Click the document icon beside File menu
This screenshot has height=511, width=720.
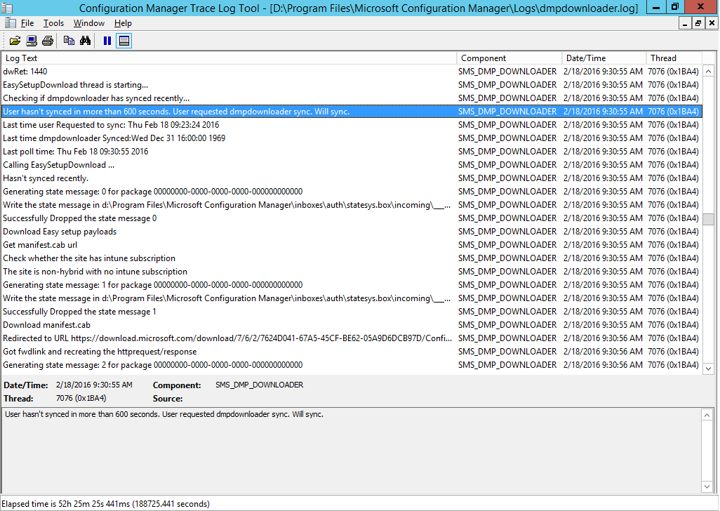coord(10,23)
